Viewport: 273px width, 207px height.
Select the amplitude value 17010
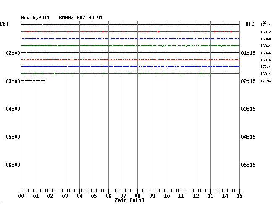[266, 67]
